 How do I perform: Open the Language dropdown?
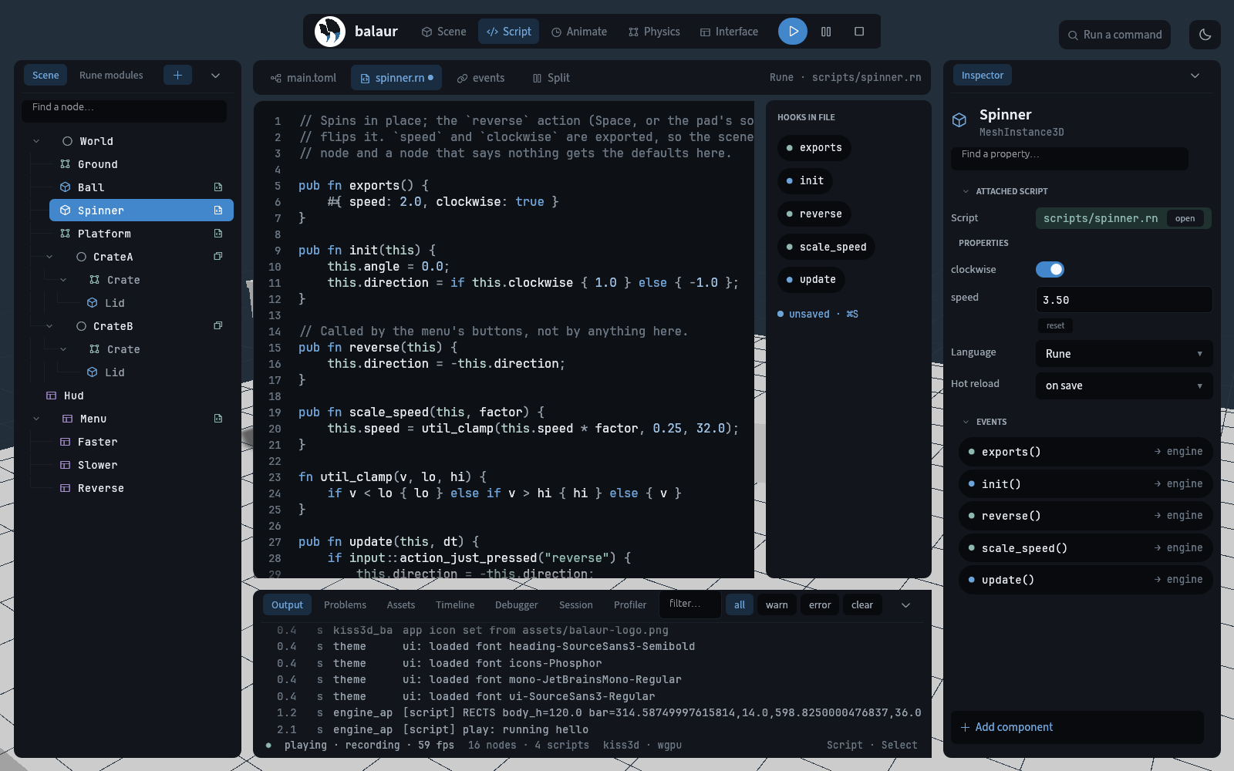(1124, 354)
